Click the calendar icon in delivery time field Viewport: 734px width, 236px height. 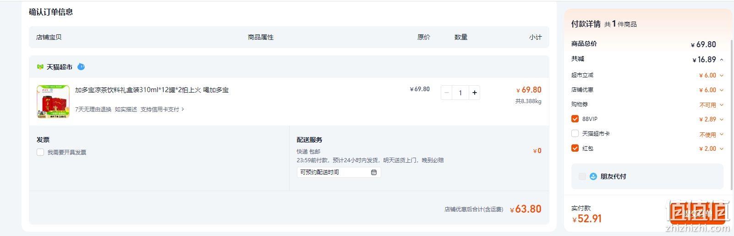coord(374,172)
